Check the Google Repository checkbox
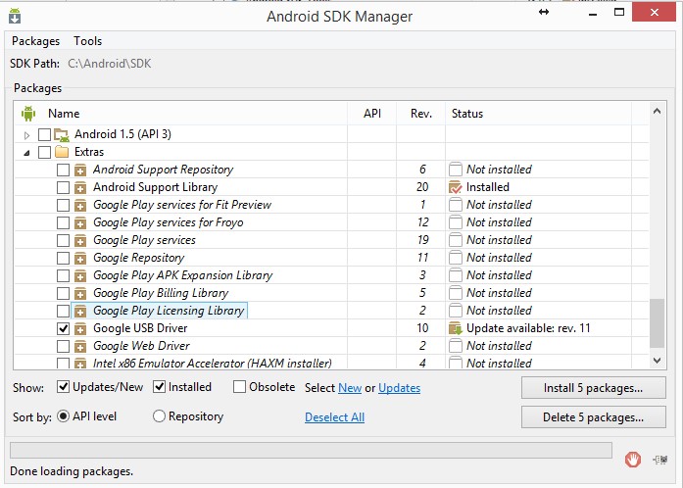The height and width of the screenshot is (488, 683). [x=63, y=258]
